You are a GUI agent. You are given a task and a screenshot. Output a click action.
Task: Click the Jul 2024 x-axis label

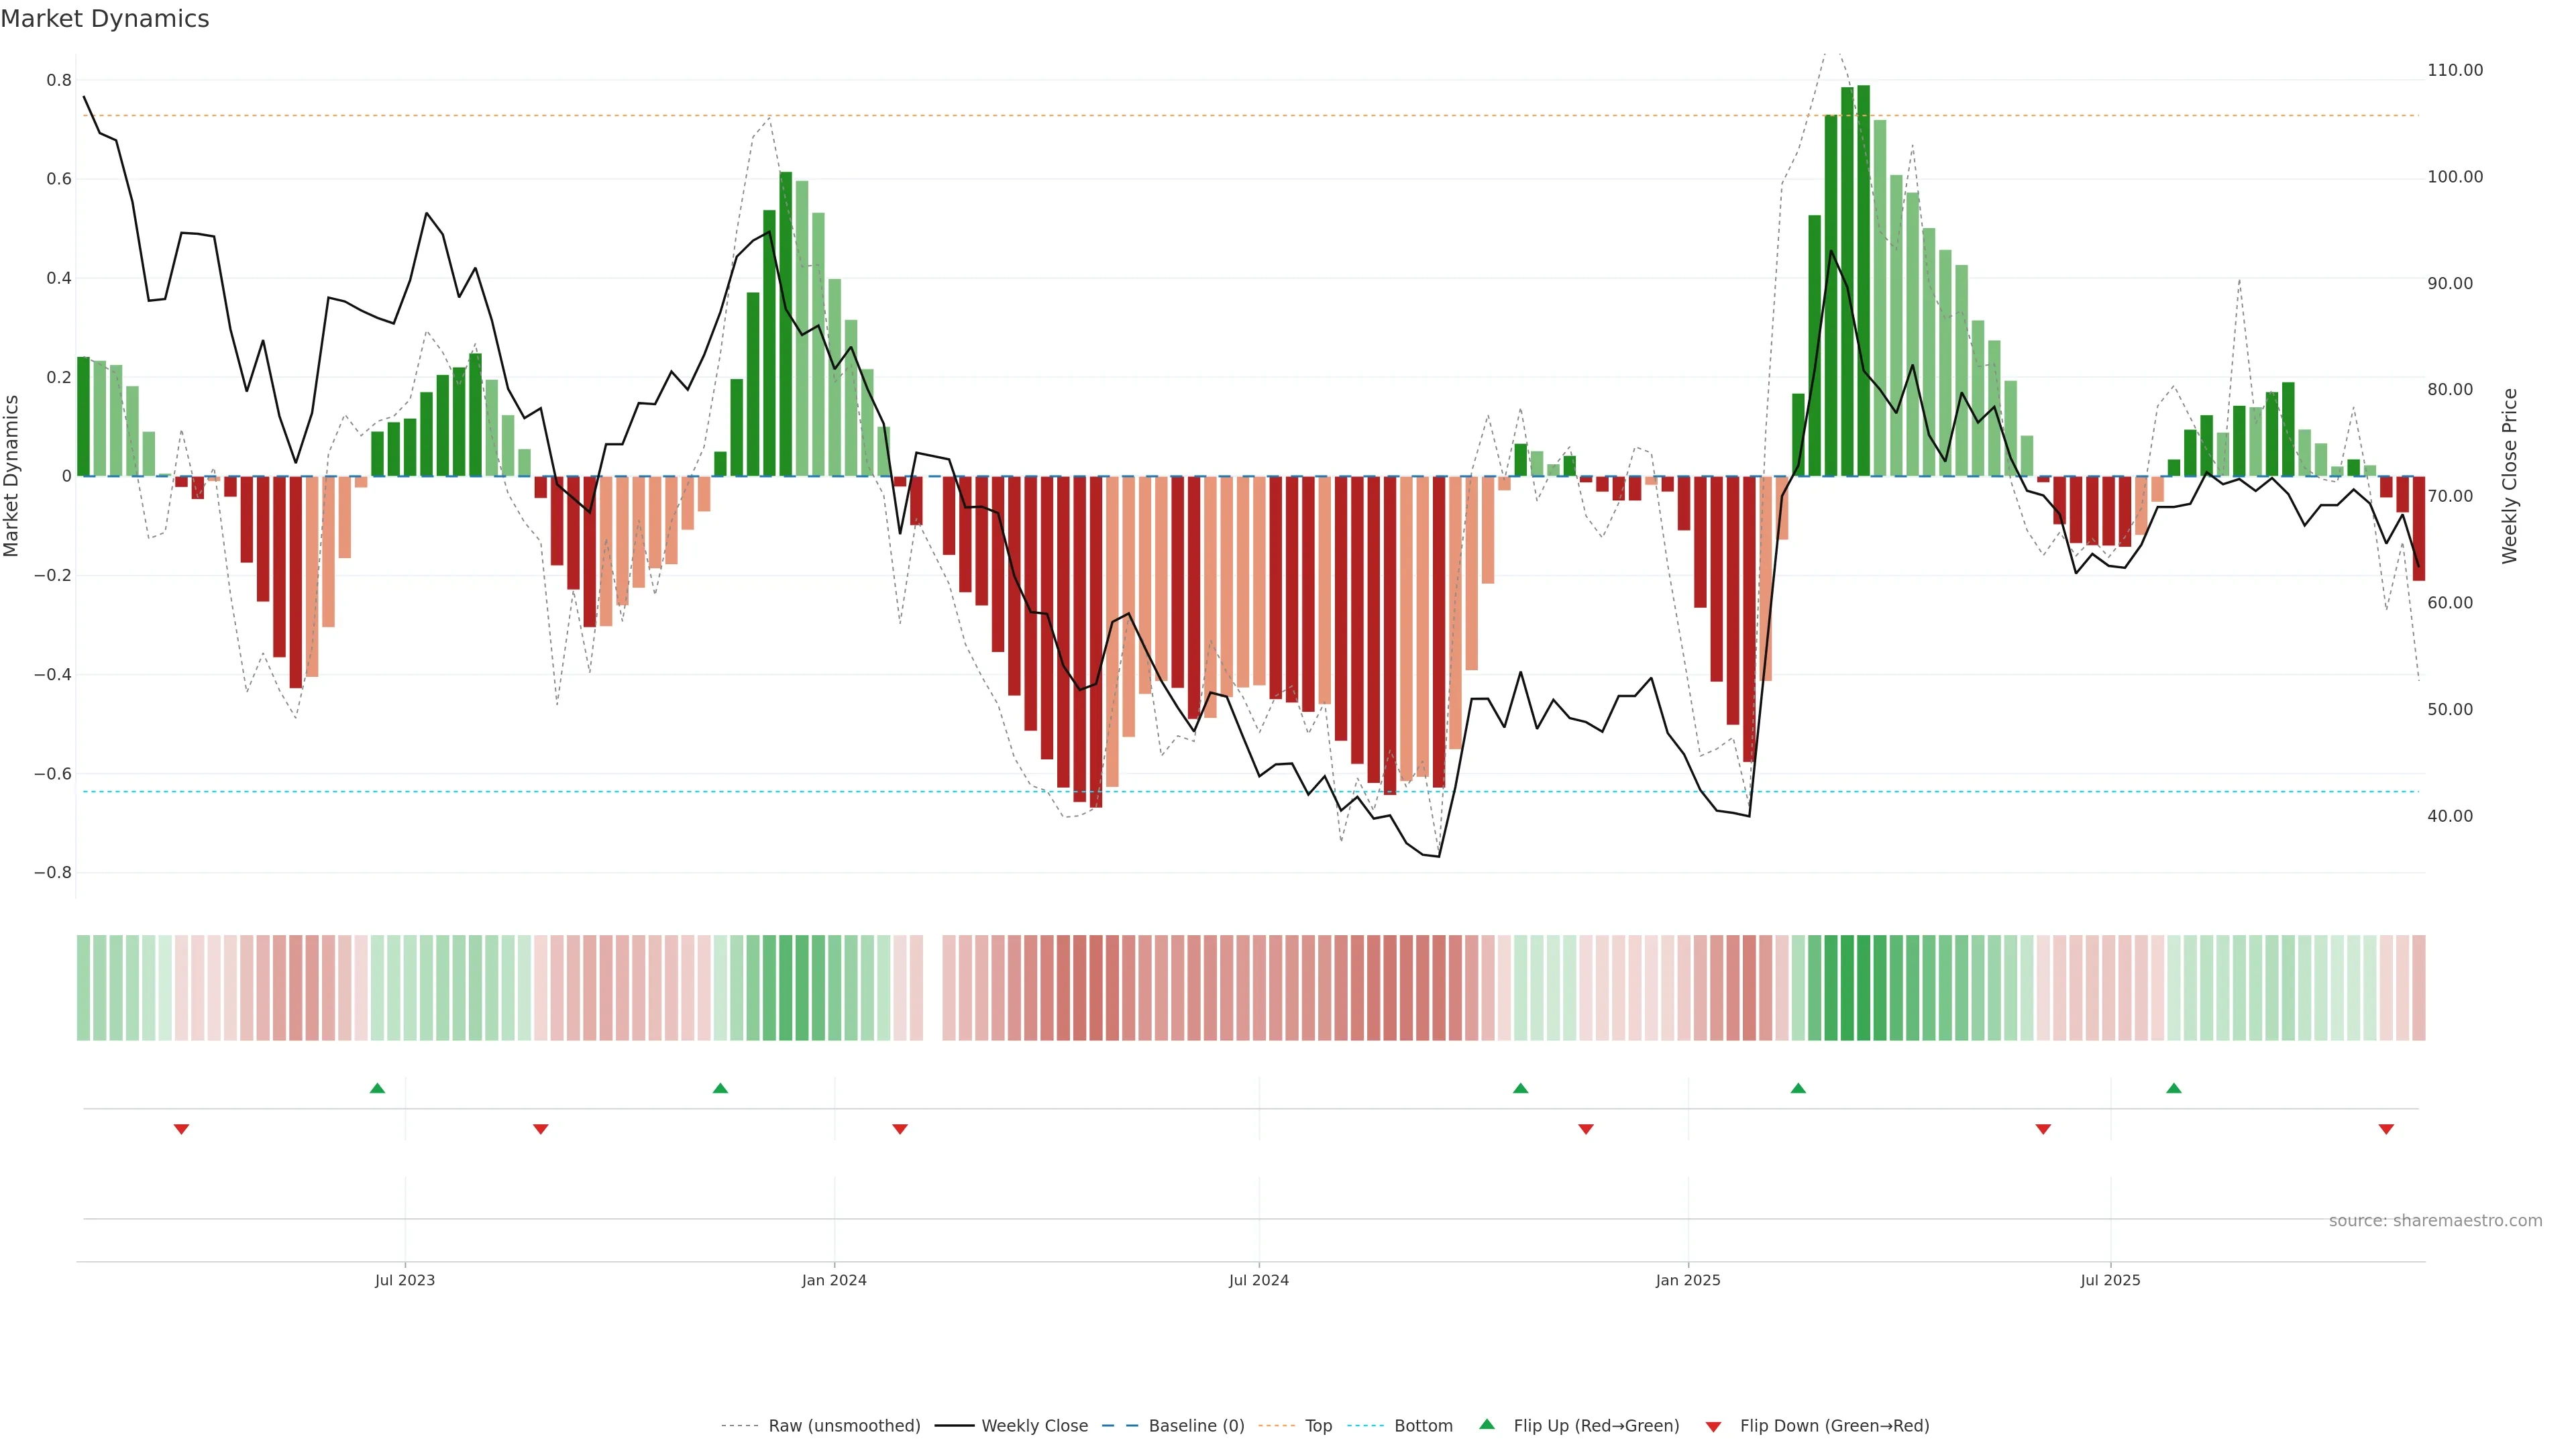(1259, 1280)
